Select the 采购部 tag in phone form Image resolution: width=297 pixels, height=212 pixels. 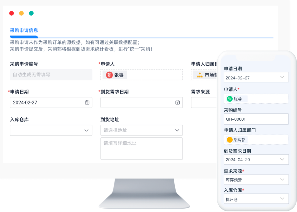click(x=237, y=140)
